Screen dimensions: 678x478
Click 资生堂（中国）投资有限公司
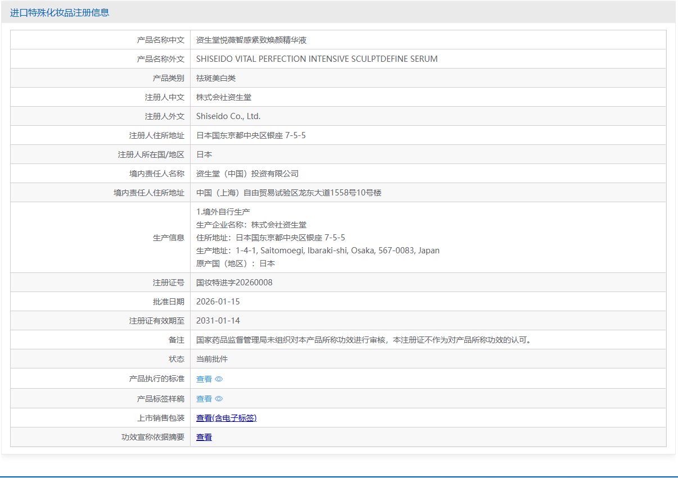coord(247,174)
